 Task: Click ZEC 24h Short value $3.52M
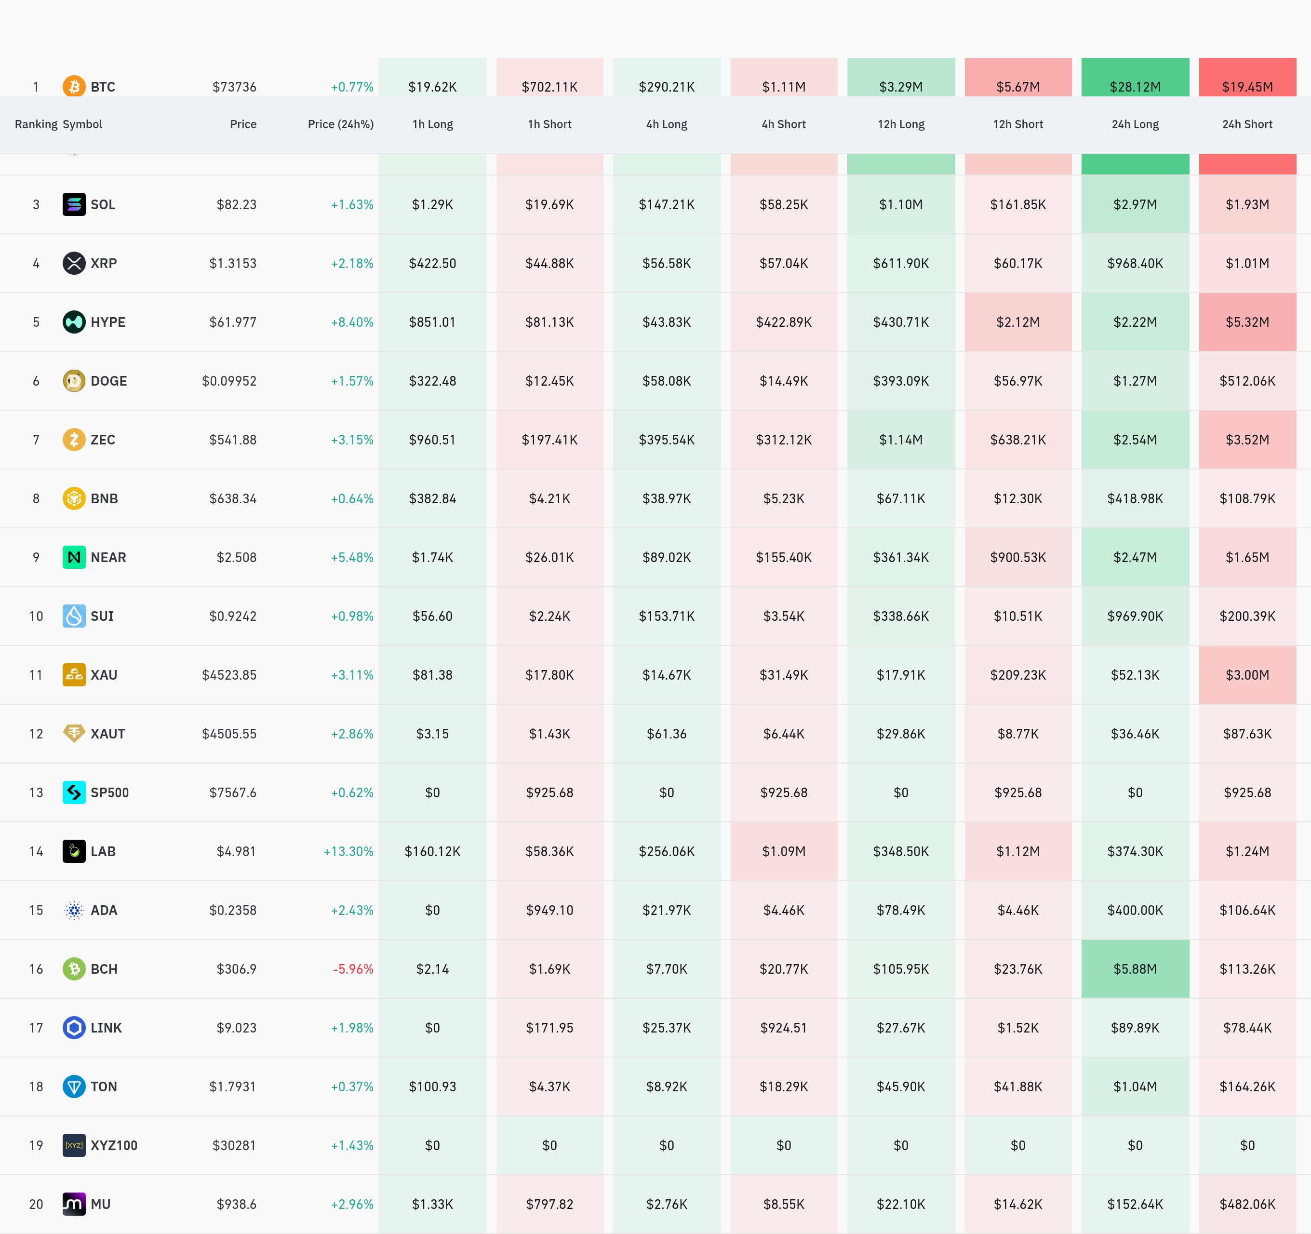click(1247, 439)
